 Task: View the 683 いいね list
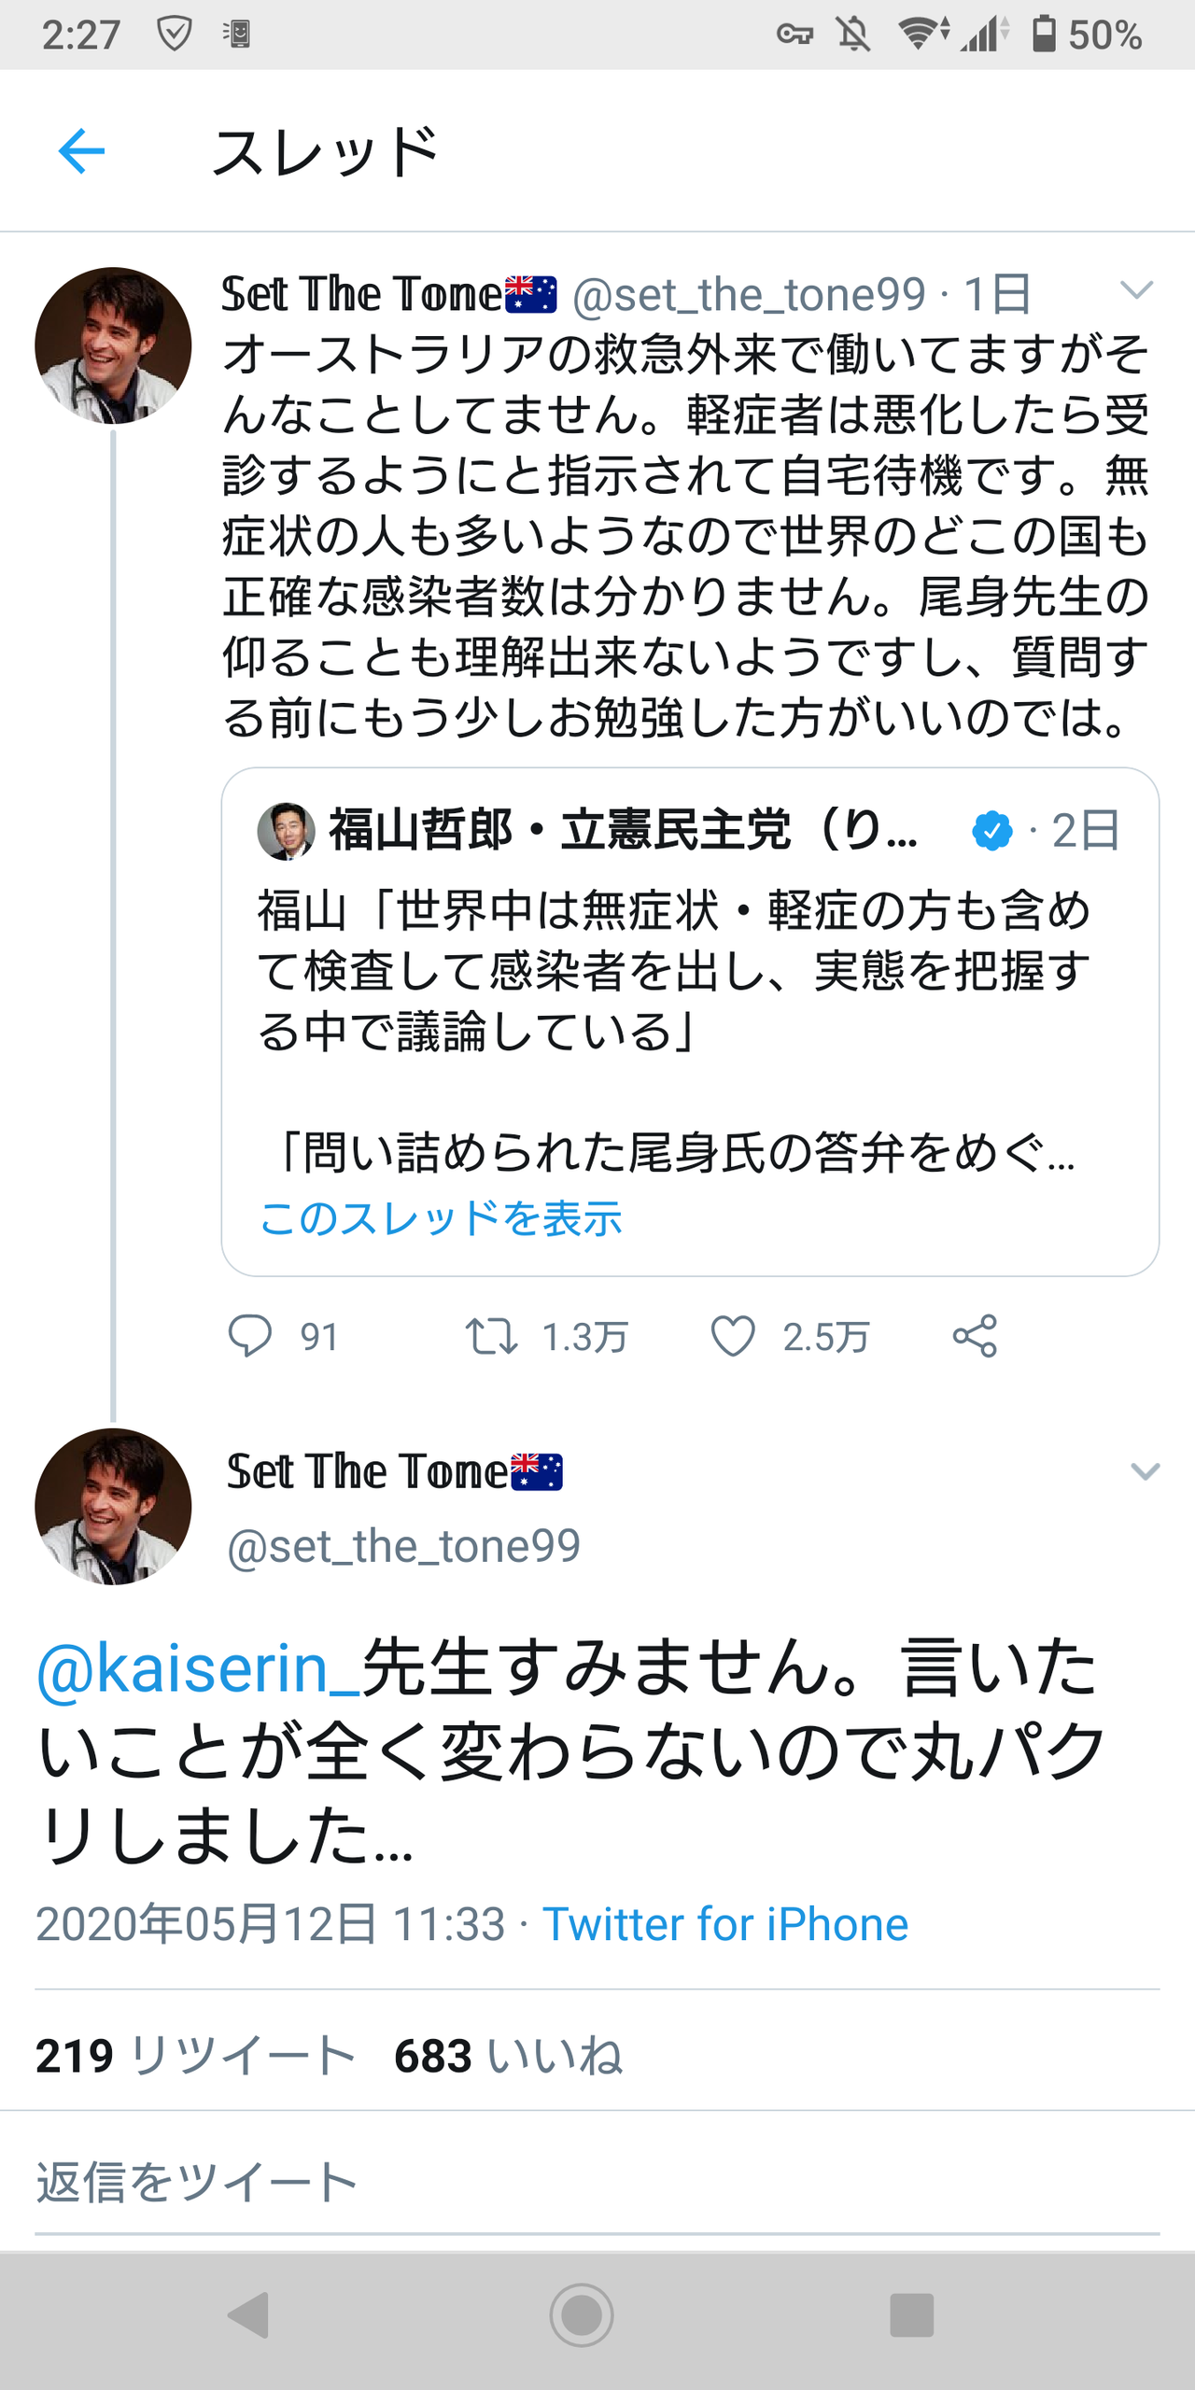(508, 2055)
